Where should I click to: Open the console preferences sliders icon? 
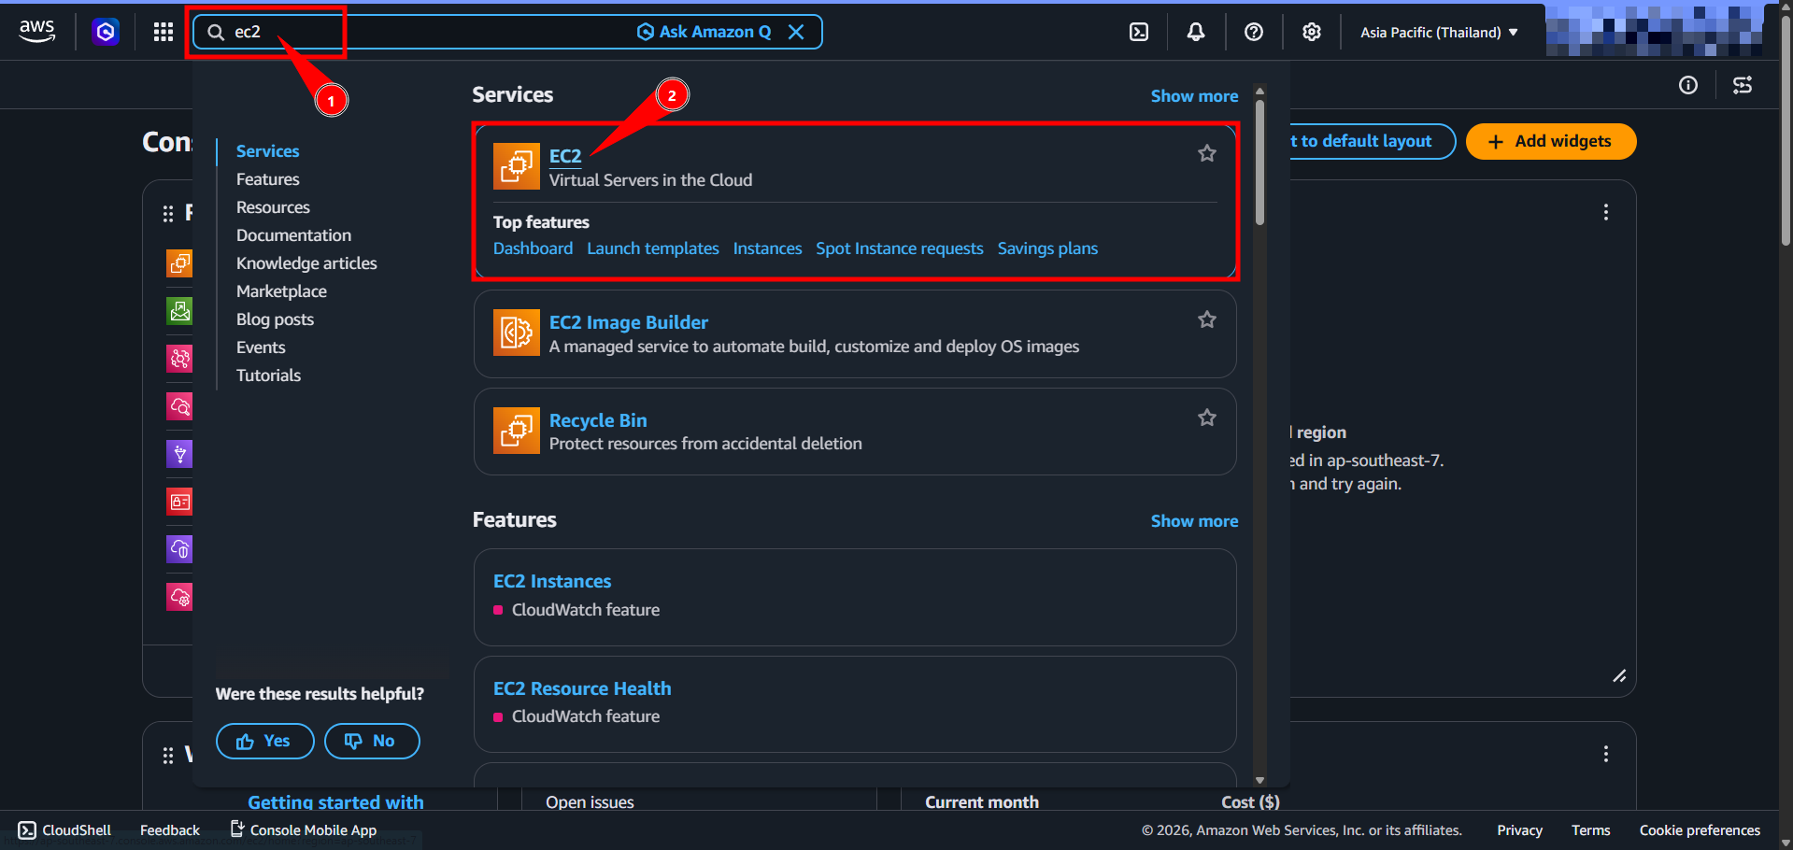pyautogui.click(x=1743, y=85)
